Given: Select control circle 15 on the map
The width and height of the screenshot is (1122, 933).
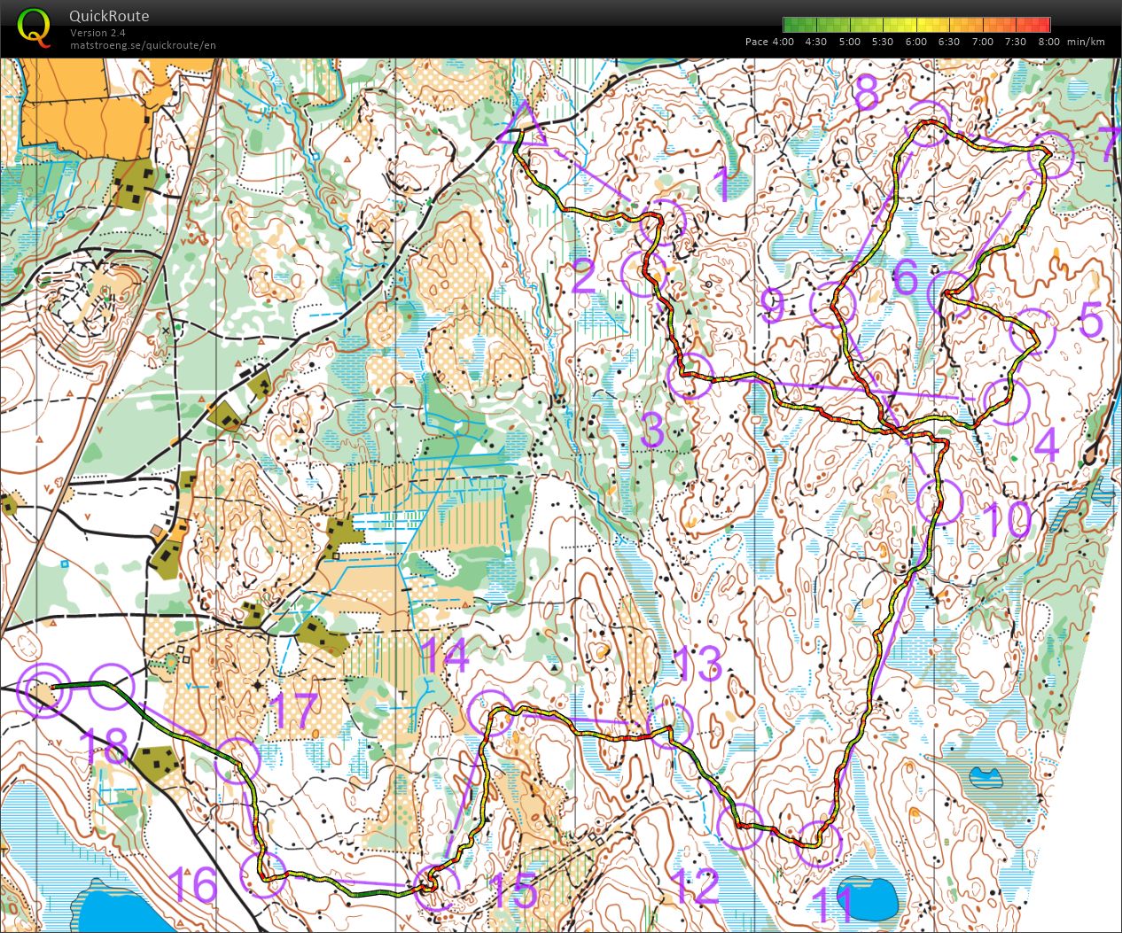Looking at the screenshot, I should [x=437, y=887].
